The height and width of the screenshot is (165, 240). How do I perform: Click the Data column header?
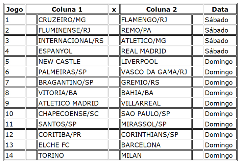(x=220, y=9)
